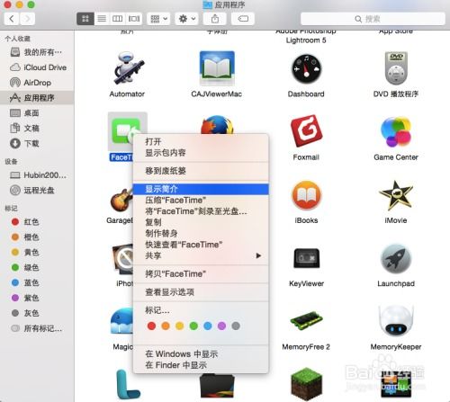Image resolution: width=450 pixels, height=402 pixels.
Task: Open 远程光盘 in the sidebar
Action: tap(37, 190)
